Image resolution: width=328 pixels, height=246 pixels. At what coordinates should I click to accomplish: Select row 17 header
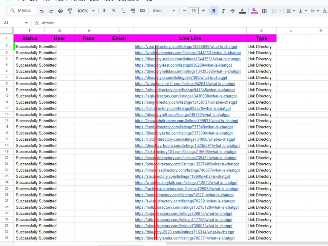7,139
